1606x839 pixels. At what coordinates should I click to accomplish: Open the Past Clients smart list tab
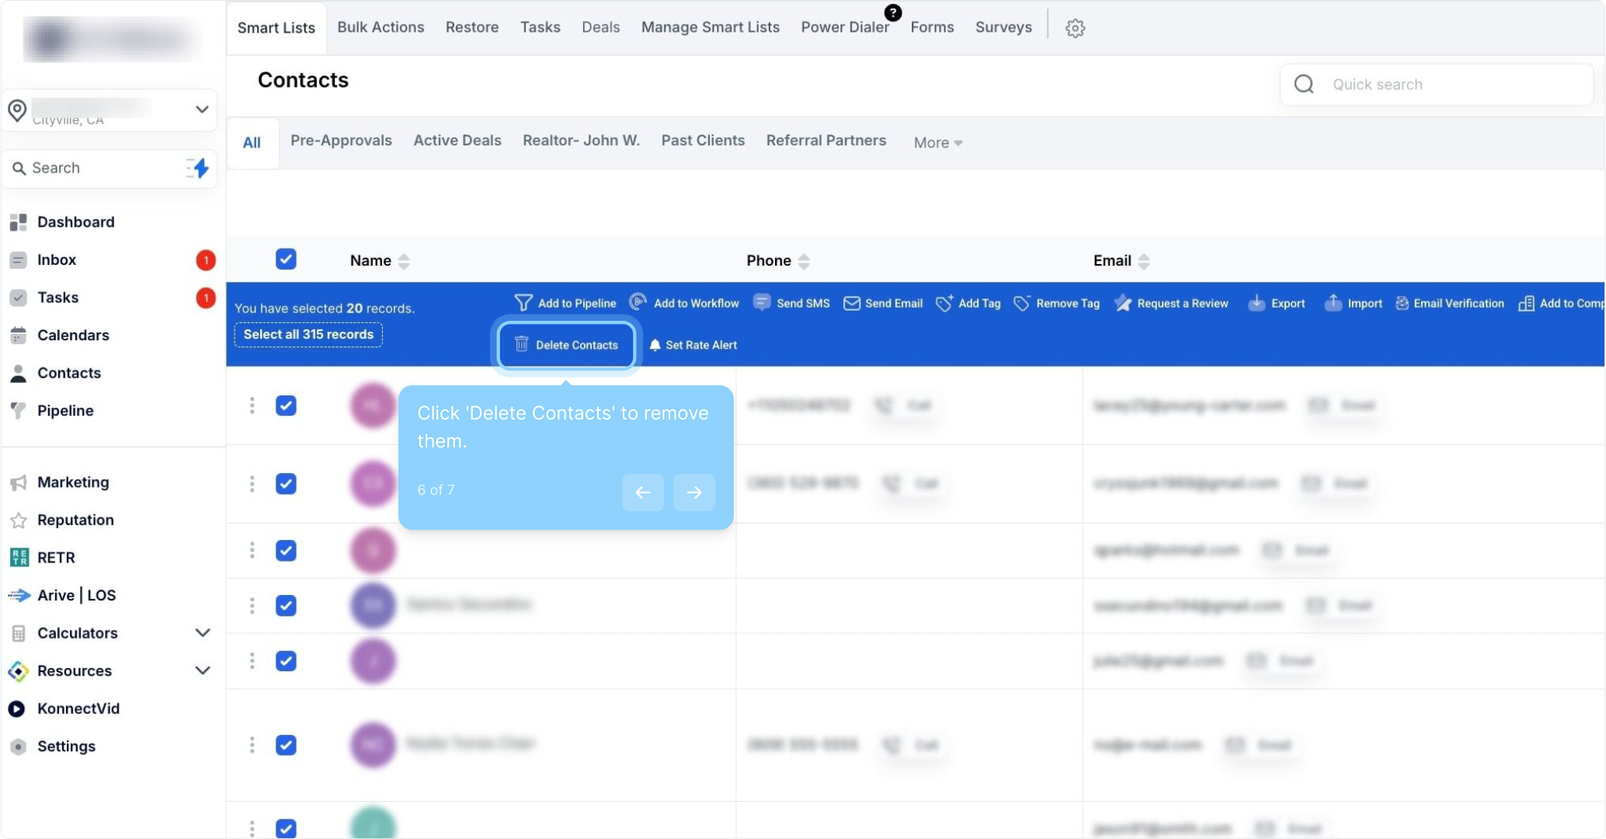(702, 141)
